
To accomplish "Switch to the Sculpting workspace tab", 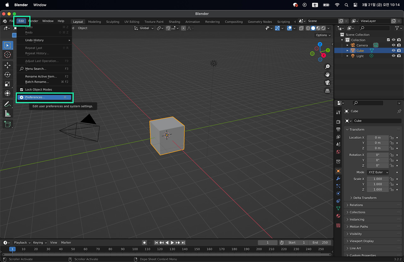I will pos(113,22).
